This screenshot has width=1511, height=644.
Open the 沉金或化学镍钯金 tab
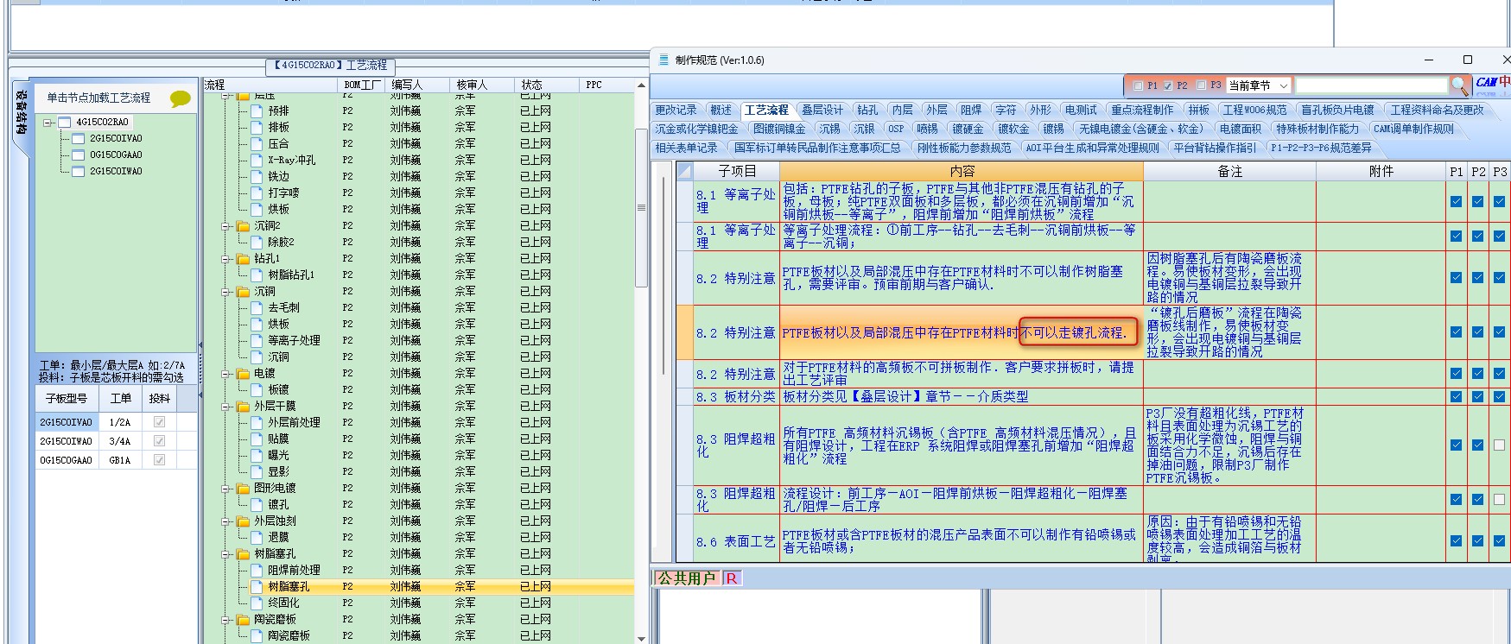coord(696,129)
